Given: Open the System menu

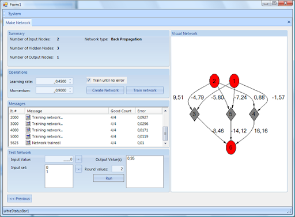Looking at the screenshot, I should [x=14, y=14].
